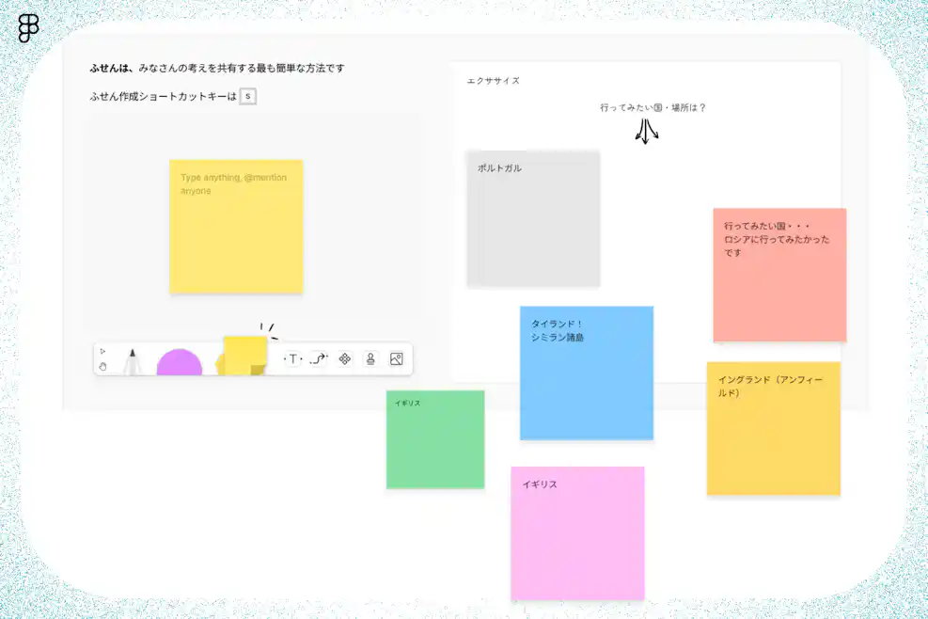
Task: Pick the stamp tool
Action: [370, 358]
